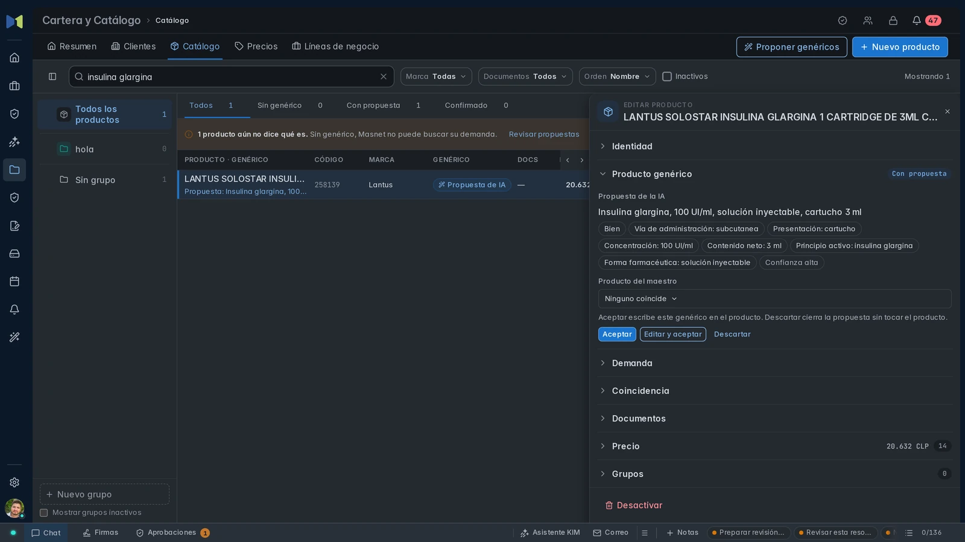Click the Descartar link
965x542 pixels.
click(x=732, y=334)
